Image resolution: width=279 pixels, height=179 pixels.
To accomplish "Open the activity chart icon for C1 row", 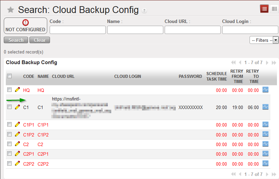I will [265, 107].
